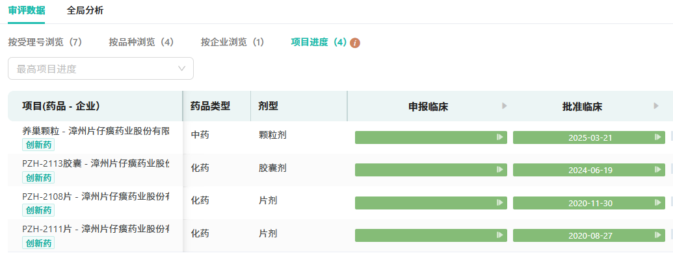The image size is (673, 262).
Task: Click play icon on 2020-08-27 progress bar
Action: 657,235
